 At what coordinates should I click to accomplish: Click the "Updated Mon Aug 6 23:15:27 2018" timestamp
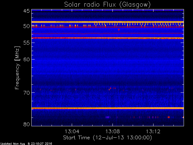(26, 144)
